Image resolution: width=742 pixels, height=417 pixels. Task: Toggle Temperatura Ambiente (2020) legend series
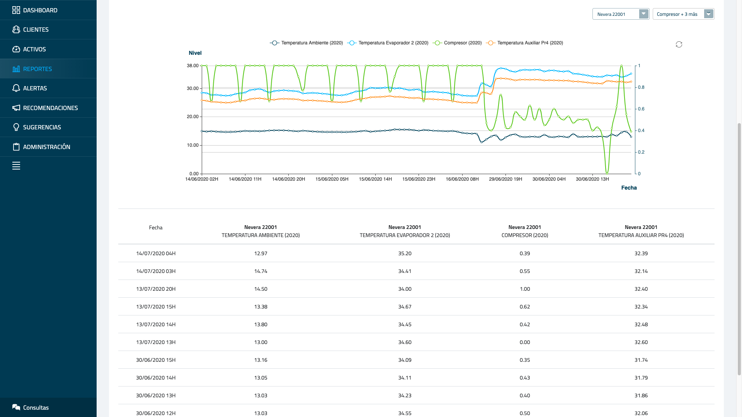[311, 43]
